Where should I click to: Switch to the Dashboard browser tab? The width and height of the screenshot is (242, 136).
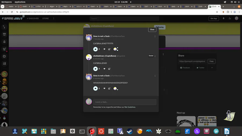[25, 6]
